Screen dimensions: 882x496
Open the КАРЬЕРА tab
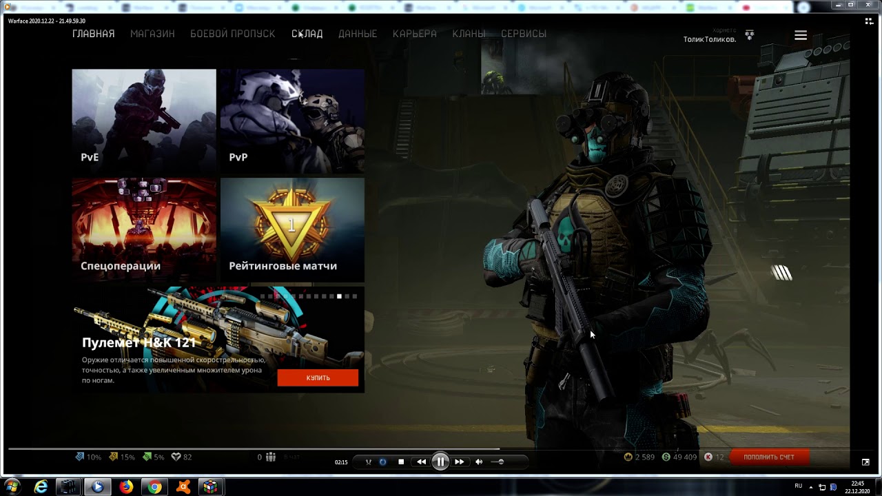415,34
